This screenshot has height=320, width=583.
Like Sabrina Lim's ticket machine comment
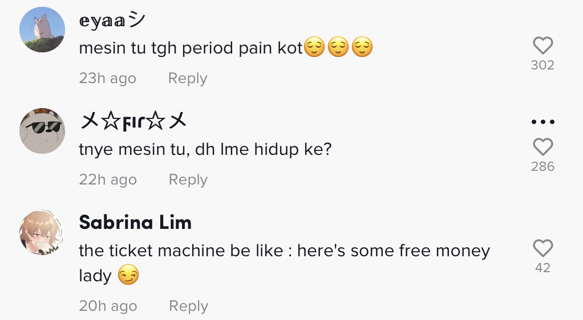(x=542, y=248)
